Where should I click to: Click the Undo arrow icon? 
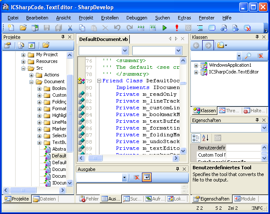pos(117,28)
